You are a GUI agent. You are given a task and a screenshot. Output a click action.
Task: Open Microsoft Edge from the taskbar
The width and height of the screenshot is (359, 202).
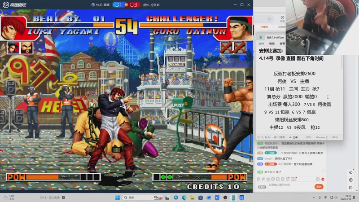[184, 198]
